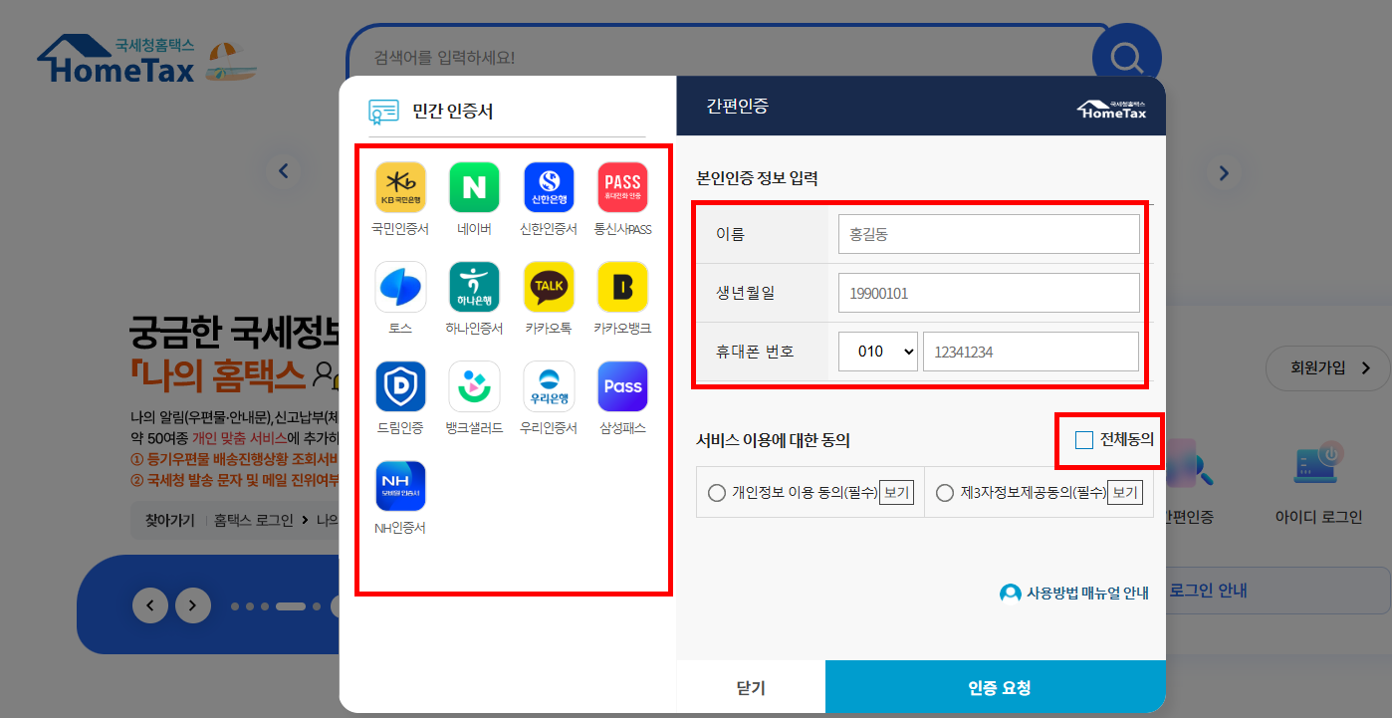
Task: Open 사용방법 매뉴얼 안내 link
Action: [1087, 594]
